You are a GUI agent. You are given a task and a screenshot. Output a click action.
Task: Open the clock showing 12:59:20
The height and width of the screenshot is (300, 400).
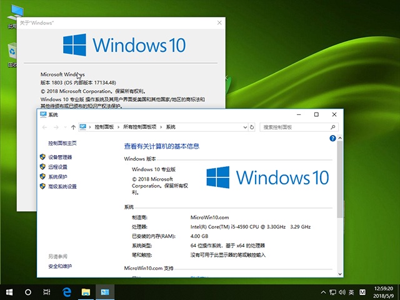click(383, 288)
